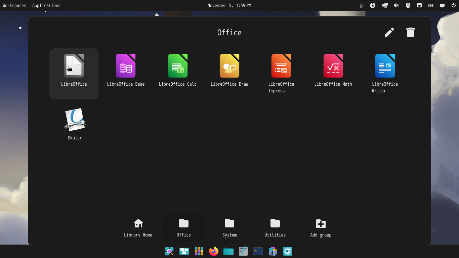
Task: Show the Utilities group
Action: coord(275,228)
